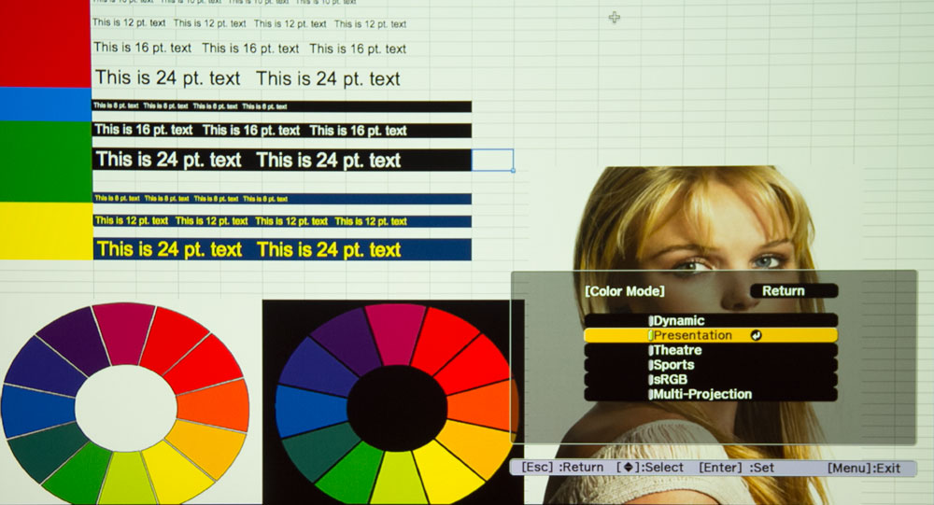Click the white hub of the left color wheel

point(126,408)
